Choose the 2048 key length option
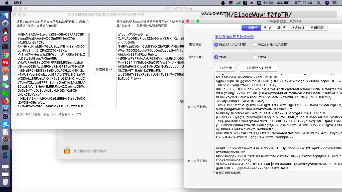This screenshot has height=192, width=342. click(x=216, y=57)
